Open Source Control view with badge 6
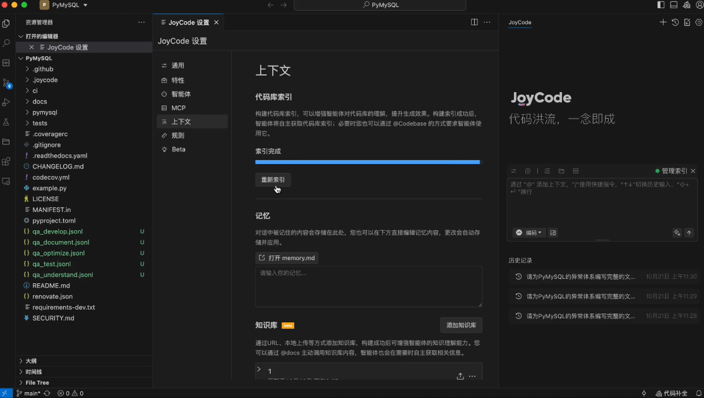 (6, 83)
